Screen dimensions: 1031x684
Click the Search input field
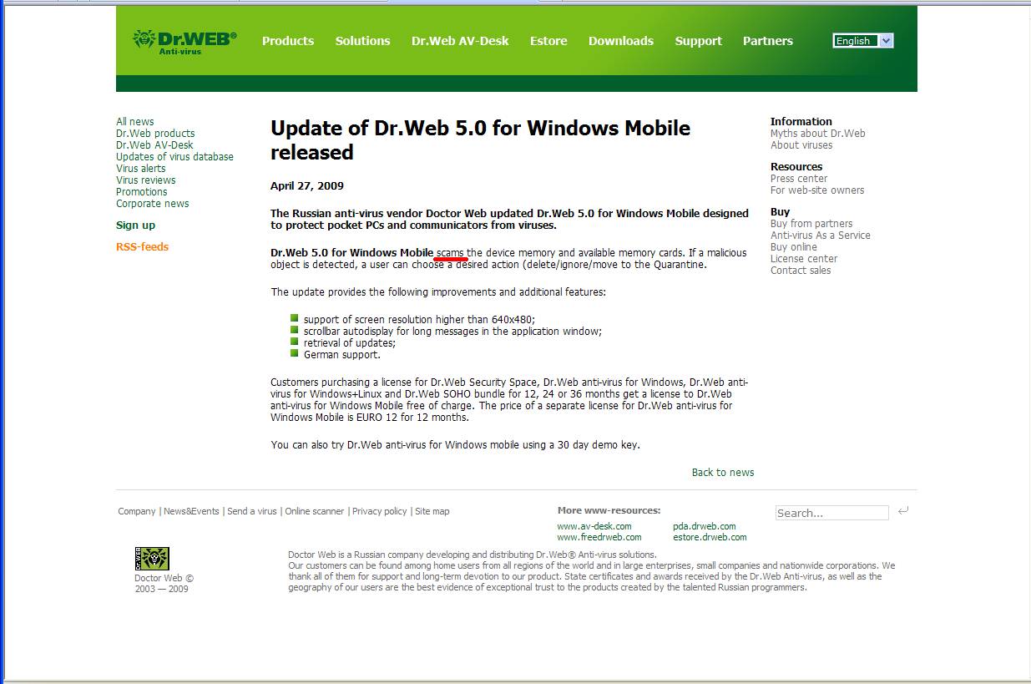coord(831,513)
